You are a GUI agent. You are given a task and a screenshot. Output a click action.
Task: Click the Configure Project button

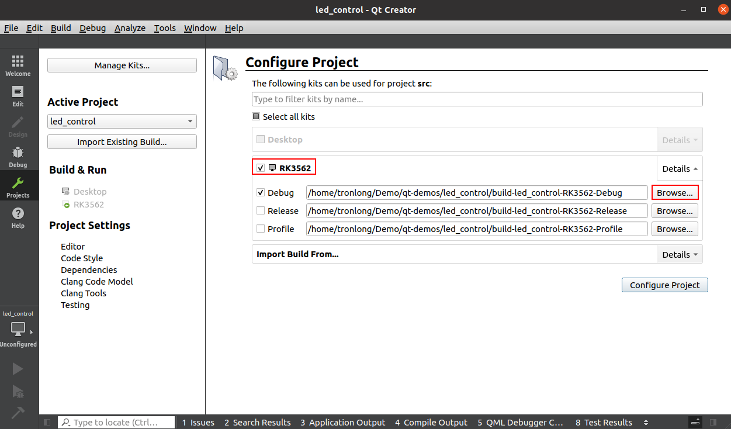(665, 285)
